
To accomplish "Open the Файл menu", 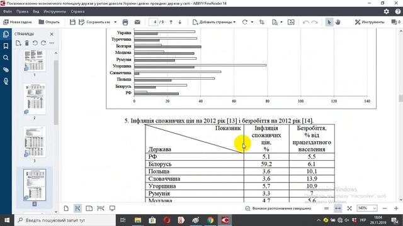I will [8, 11].
